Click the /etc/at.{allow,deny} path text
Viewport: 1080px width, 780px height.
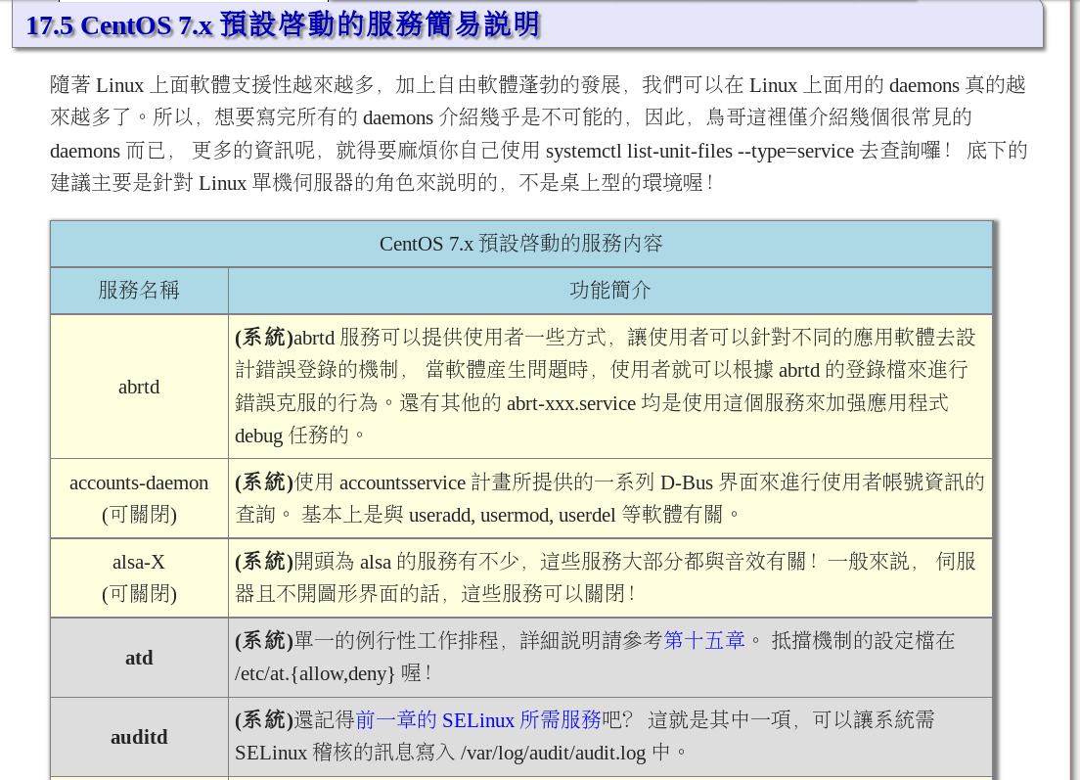click(315, 674)
